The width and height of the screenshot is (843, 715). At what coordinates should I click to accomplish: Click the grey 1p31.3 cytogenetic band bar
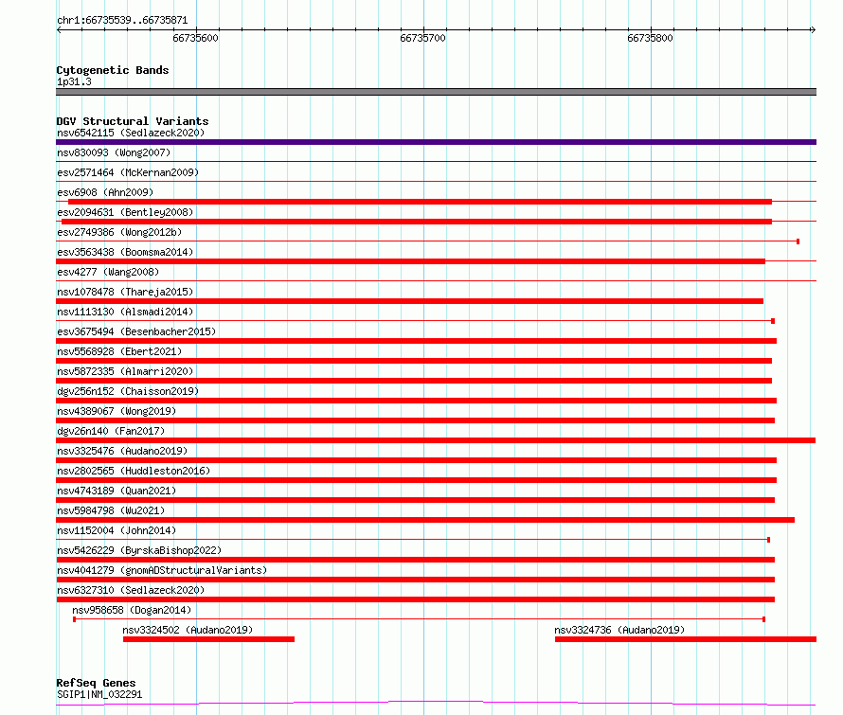point(436,92)
